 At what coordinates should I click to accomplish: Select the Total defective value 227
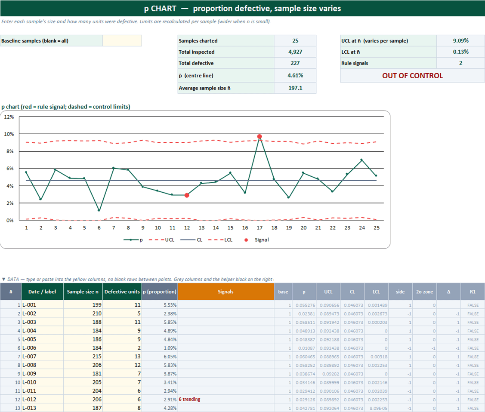click(295, 63)
